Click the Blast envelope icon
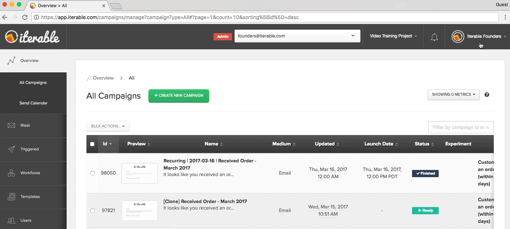Screen dimensions: 510x229 (11, 126)
